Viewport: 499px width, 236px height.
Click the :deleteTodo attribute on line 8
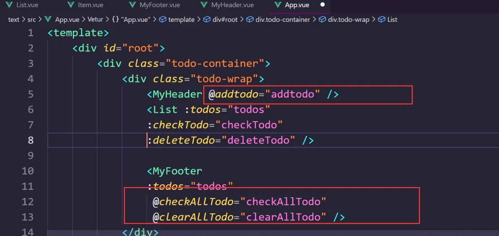pos(181,141)
